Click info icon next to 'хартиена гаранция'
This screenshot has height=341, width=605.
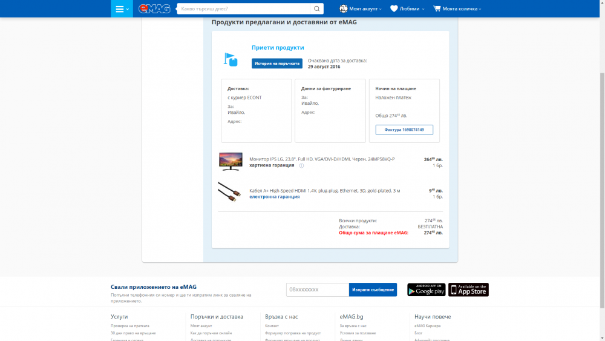pos(301,166)
